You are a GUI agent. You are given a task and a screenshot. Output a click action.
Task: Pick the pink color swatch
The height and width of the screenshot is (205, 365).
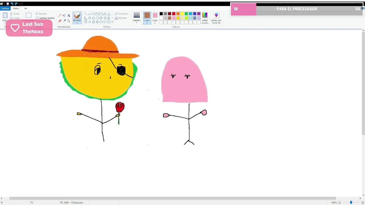[174, 18]
